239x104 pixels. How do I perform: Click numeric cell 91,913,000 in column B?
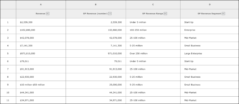pos(96,69)
